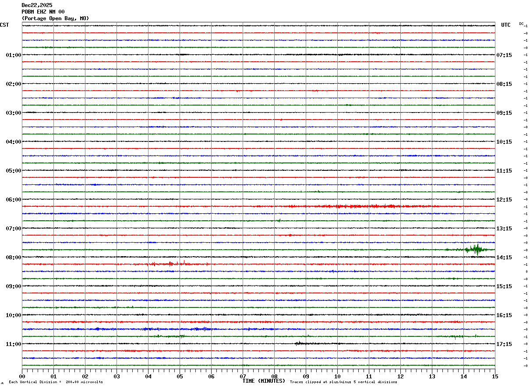The height and width of the screenshot is (388, 530).
Task: Click the station name (Portage Open Bay, MO)
Action: 55,18
